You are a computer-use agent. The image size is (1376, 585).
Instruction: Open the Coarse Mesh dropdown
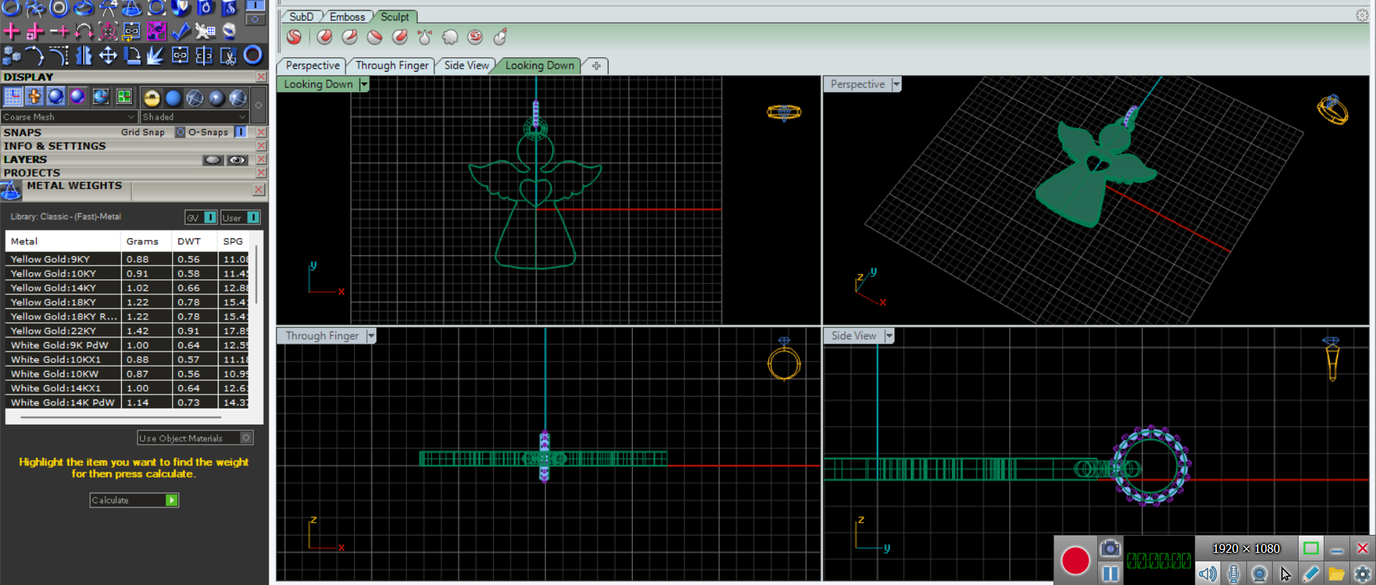[69, 117]
